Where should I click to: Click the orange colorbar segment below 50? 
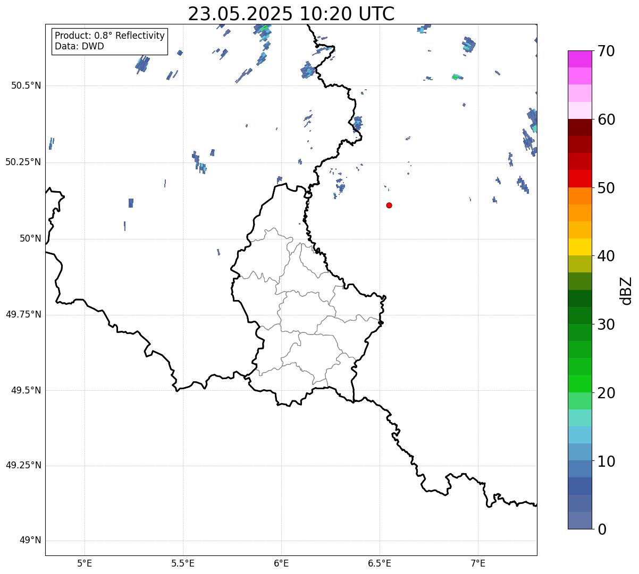click(x=579, y=196)
